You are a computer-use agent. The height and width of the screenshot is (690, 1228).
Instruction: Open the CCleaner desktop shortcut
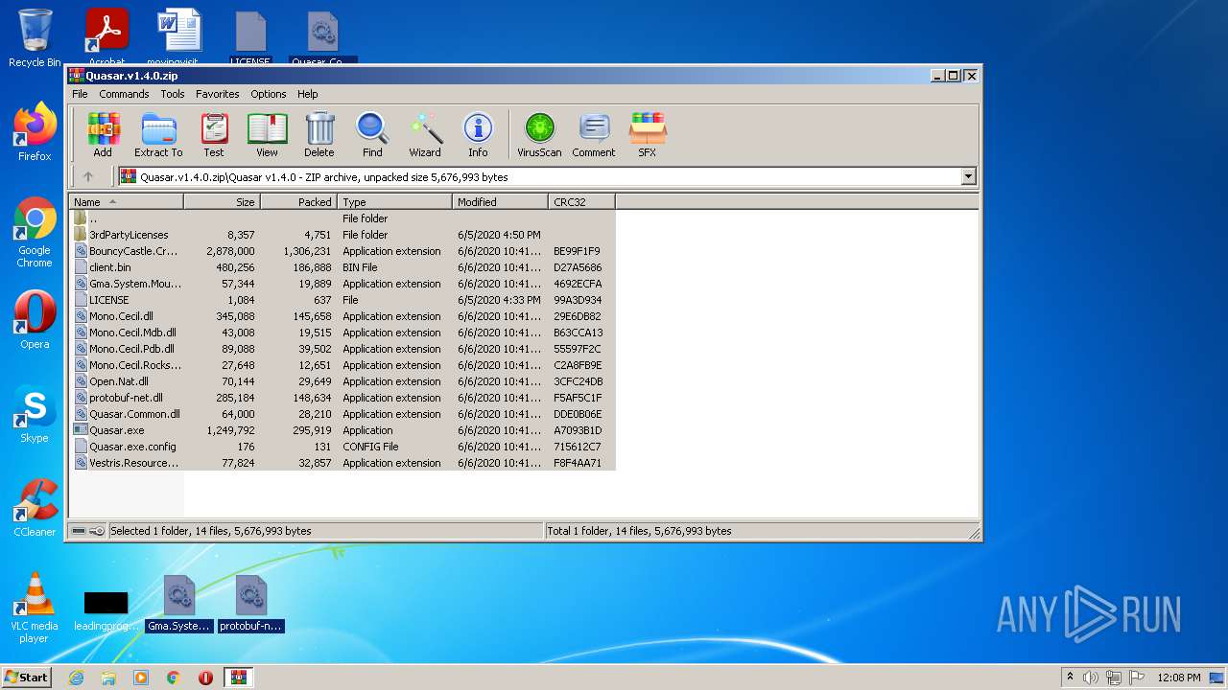click(35, 508)
